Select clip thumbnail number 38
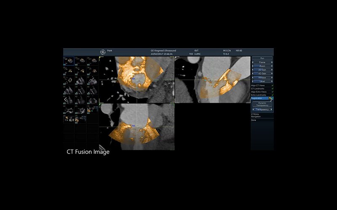Screen dimensions: 337x210 [69, 90]
